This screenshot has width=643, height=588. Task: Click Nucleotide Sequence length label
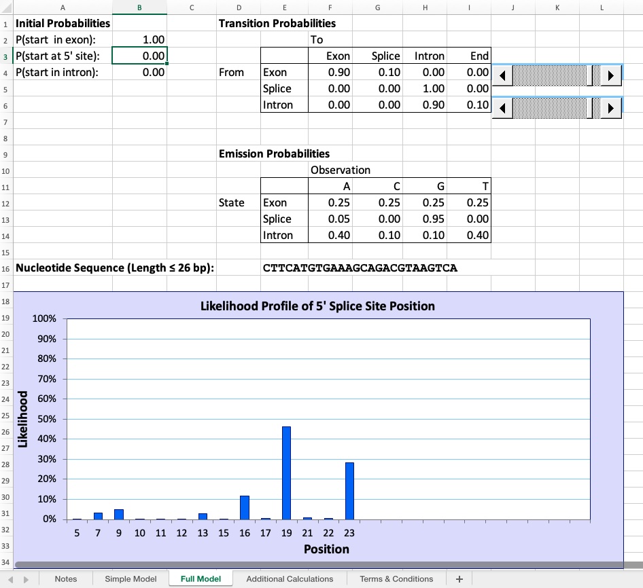coord(115,268)
